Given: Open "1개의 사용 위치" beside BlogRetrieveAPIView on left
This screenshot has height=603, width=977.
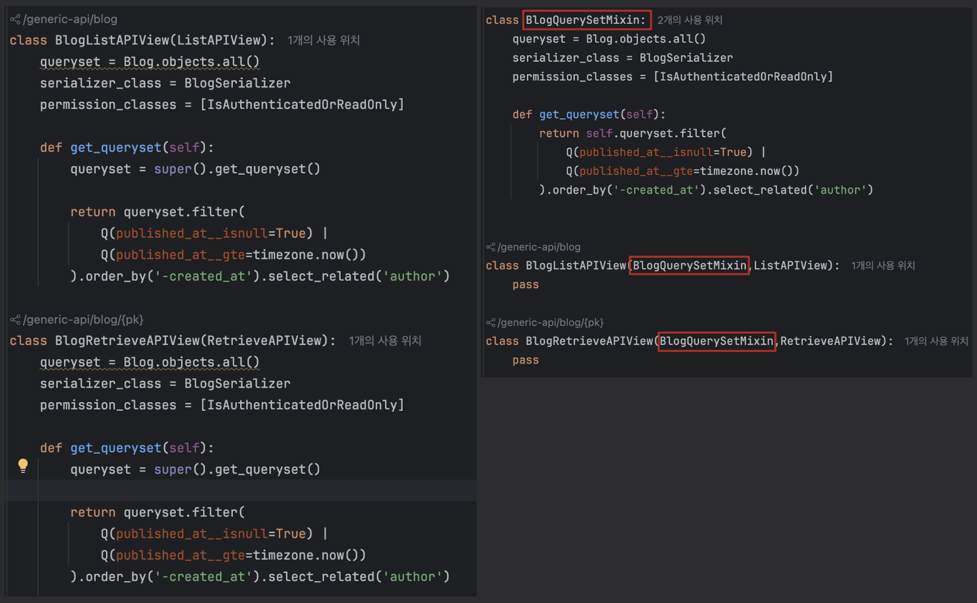Looking at the screenshot, I should (385, 341).
